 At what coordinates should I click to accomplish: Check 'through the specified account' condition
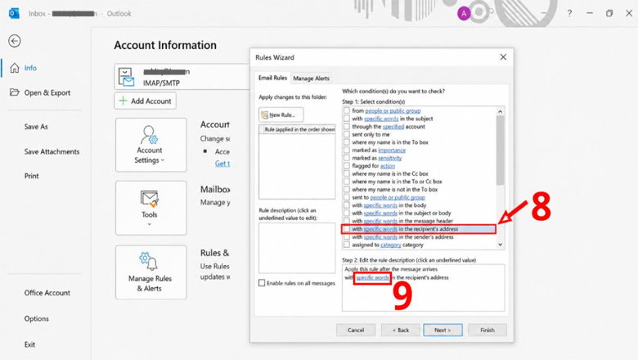point(347,127)
